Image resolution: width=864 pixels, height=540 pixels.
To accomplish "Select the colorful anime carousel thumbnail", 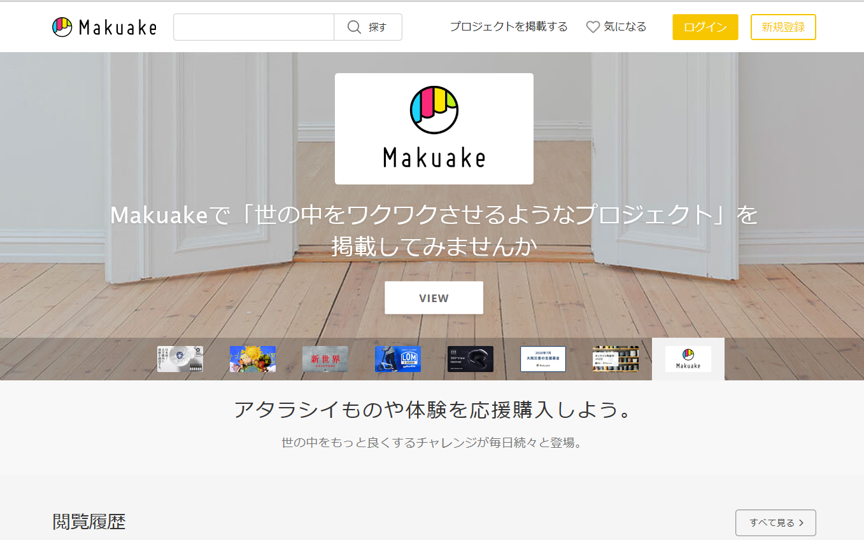I will (253, 359).
